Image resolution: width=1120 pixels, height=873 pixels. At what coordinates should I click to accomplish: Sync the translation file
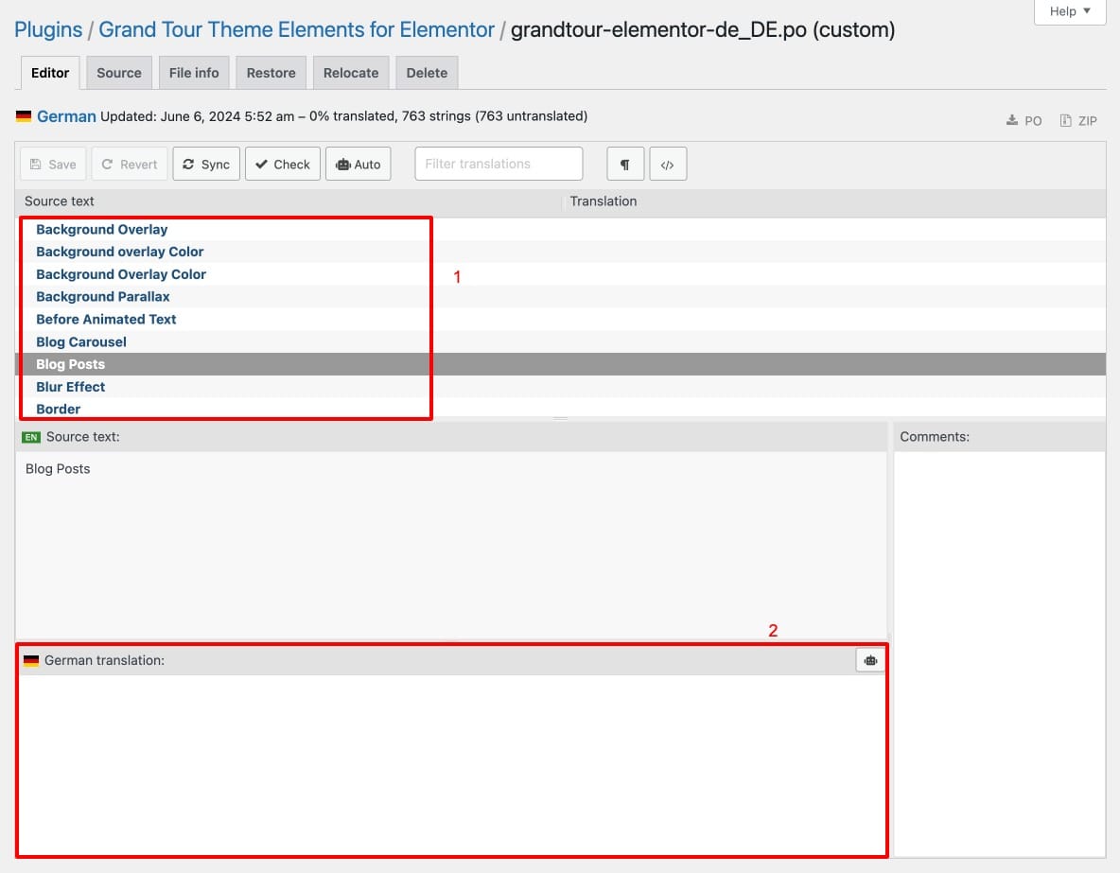(206, 165)
